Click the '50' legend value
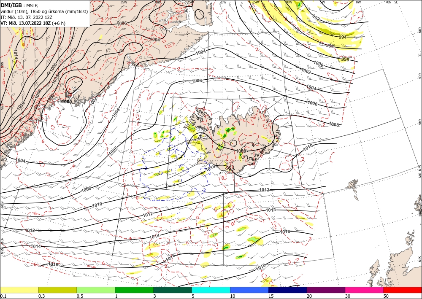 point(386,296)
